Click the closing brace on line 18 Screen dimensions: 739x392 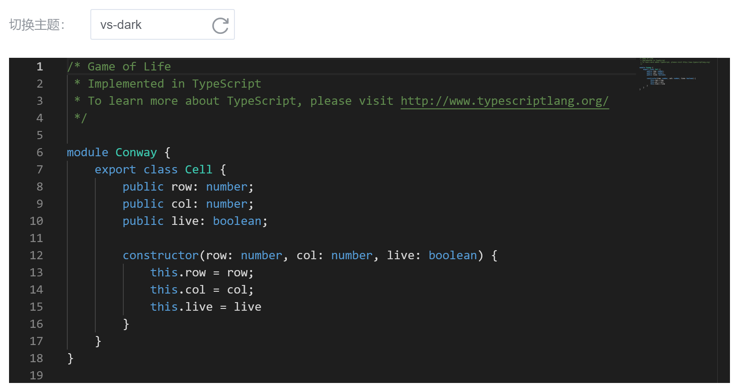(70, 359)
